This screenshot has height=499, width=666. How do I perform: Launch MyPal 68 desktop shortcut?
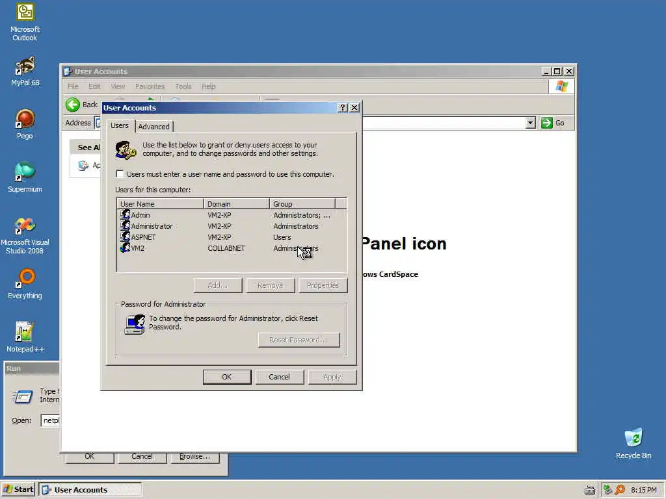pos(25,71)
